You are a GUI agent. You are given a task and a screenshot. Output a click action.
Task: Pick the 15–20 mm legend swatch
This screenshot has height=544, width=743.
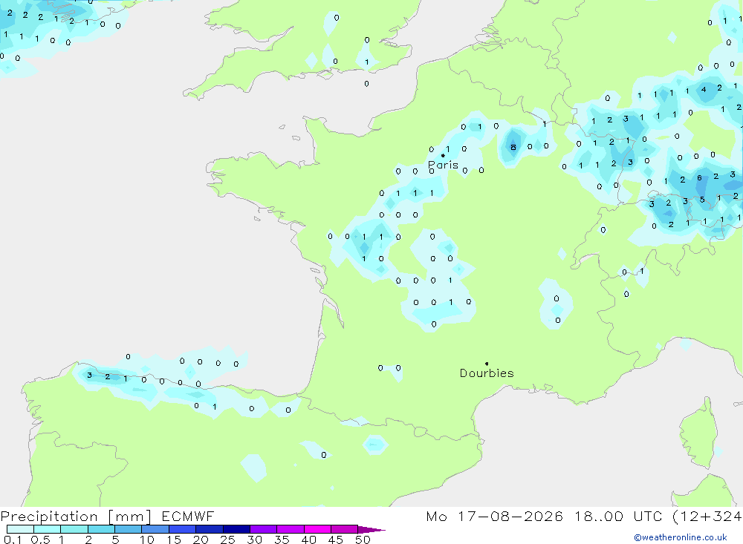tap(182, 529)
